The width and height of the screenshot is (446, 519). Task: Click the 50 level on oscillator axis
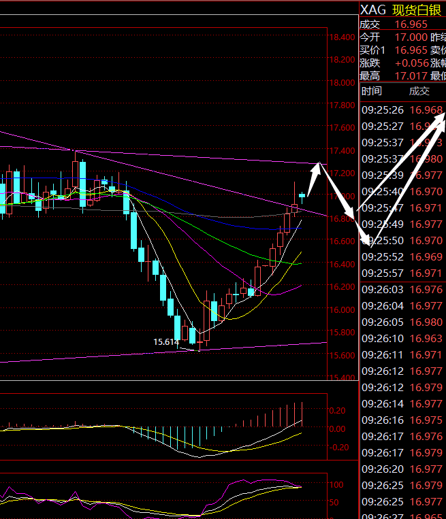334,502
